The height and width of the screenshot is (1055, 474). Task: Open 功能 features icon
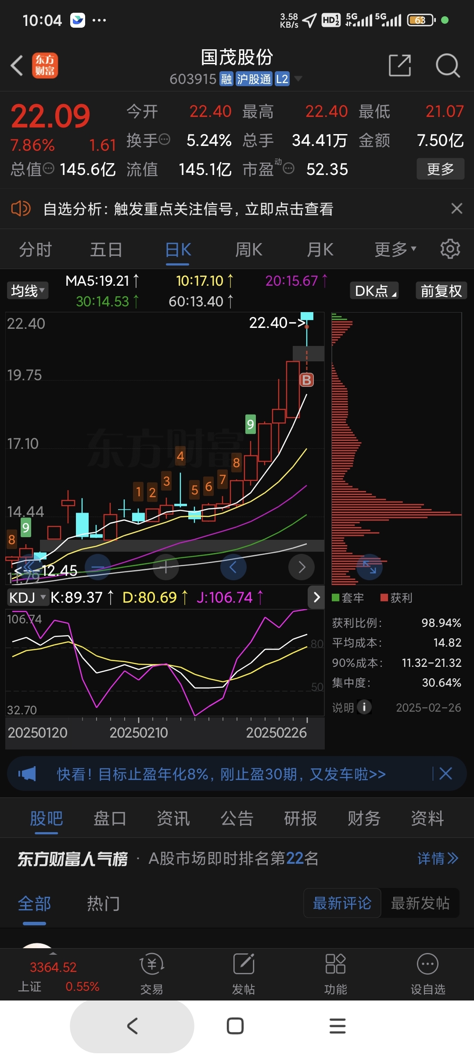tap(335, 974)
